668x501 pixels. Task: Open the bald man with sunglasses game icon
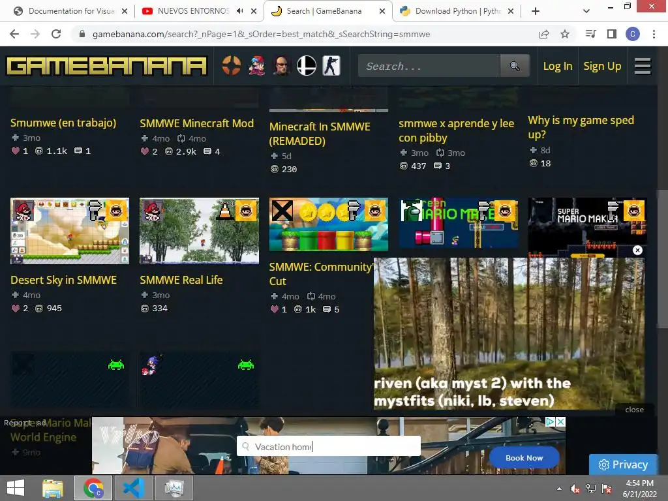(x=281, y=66)
